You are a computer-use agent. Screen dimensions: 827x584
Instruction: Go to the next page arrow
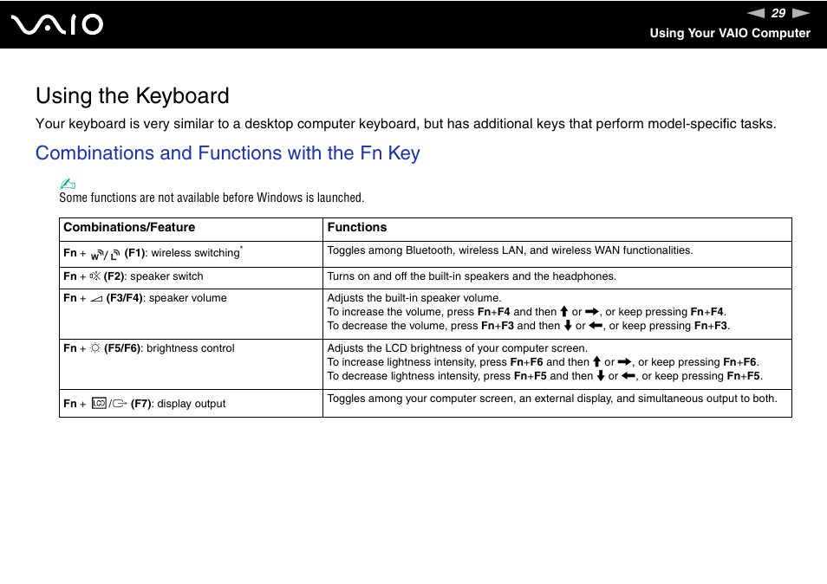coord(801,13)
